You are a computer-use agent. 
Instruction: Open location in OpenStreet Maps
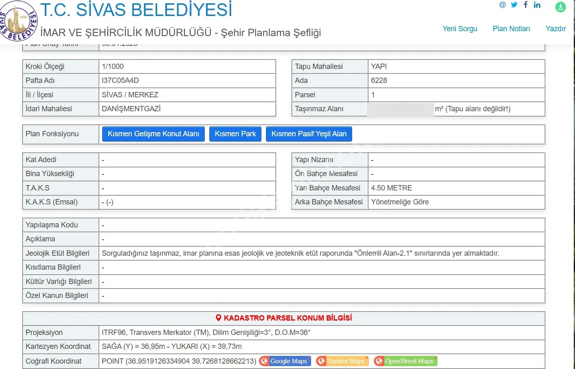click(405, 361)
